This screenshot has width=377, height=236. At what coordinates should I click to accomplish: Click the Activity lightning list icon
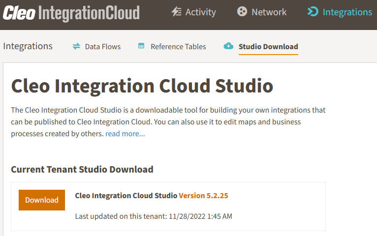[x=177, y=11]
